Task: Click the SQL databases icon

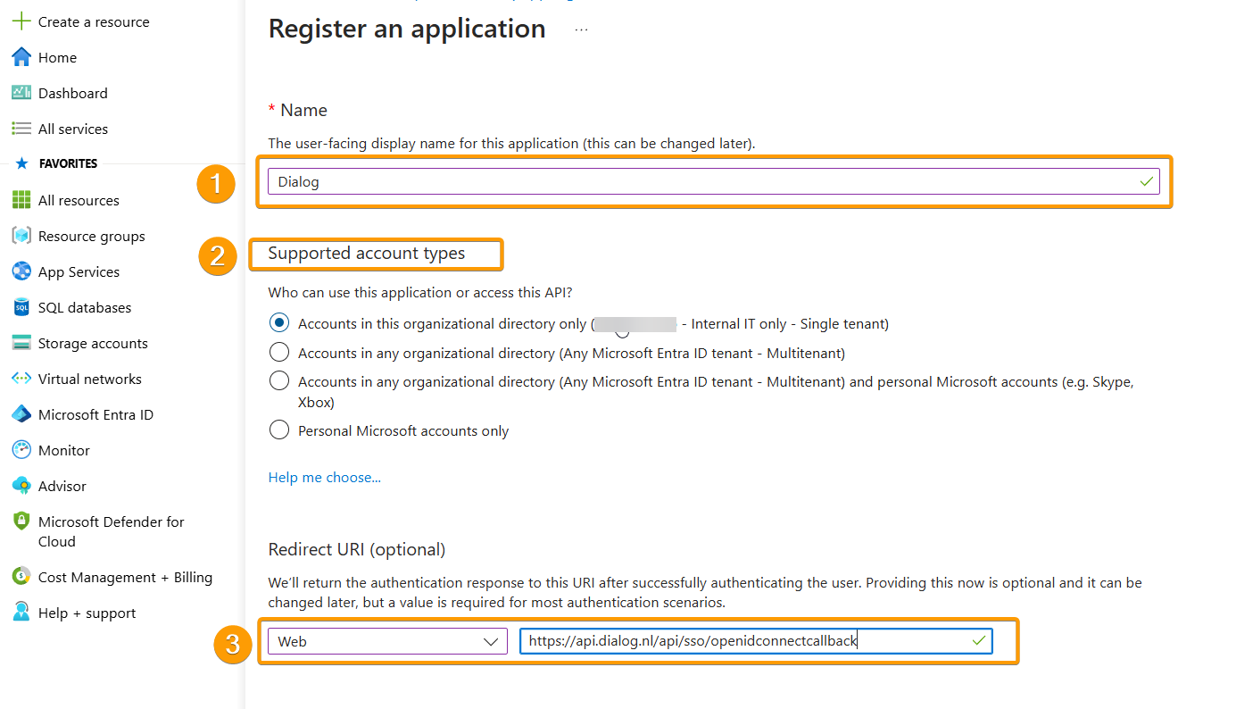Action: 21,307
